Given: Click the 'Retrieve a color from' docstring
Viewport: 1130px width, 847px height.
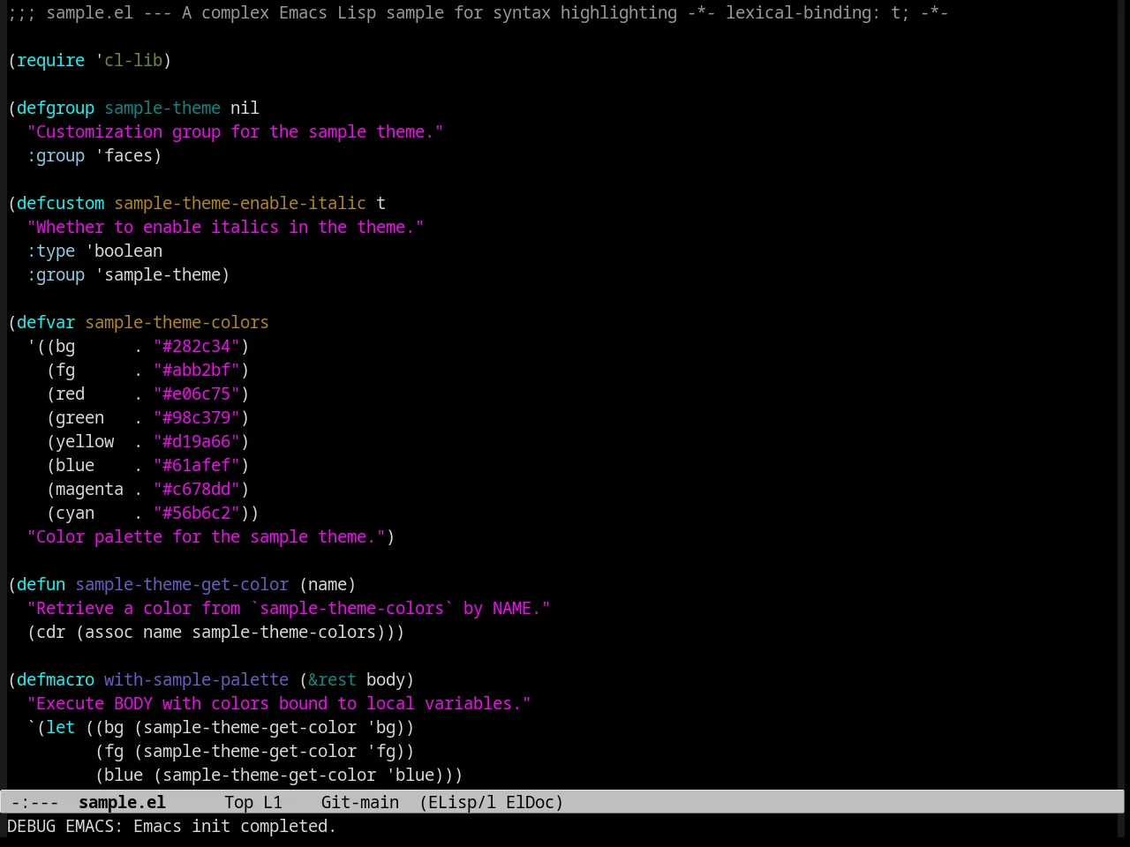Looking at the screenshot, I should pyautogui.click(x=289, y=608).
